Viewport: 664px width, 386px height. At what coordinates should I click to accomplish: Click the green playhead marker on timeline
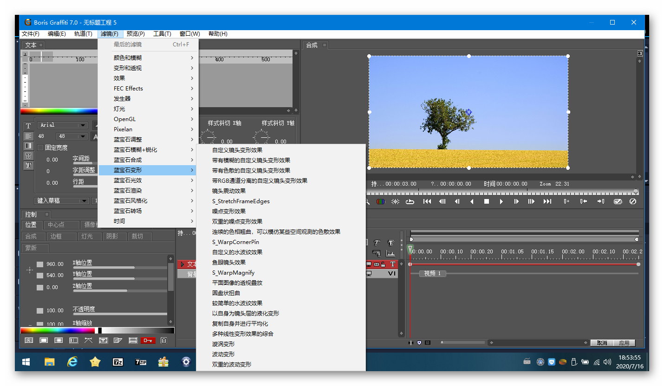coord(410,250)
